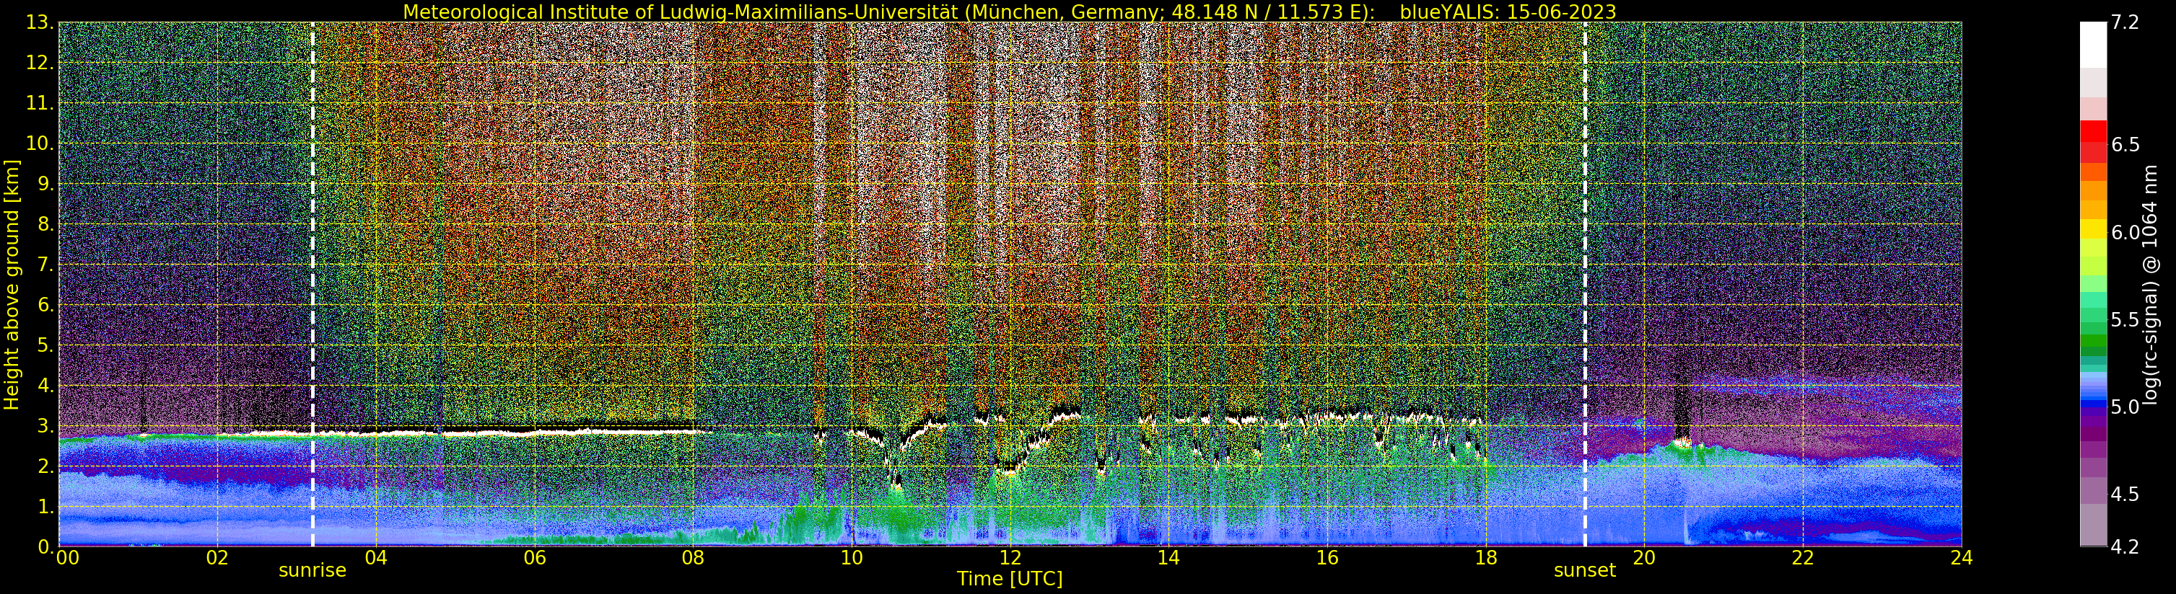Click the white dashed sunrise marker line

[313, 284]
